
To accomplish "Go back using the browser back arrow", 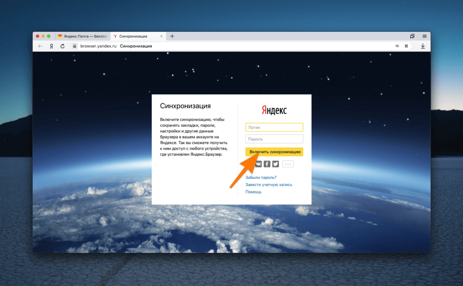I will pos(40,46).
